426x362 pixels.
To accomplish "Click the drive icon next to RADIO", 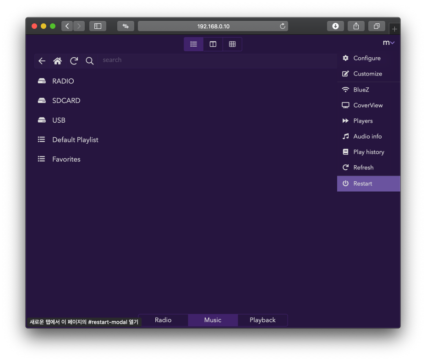I will pyautogui.click(x=42, y=81).
